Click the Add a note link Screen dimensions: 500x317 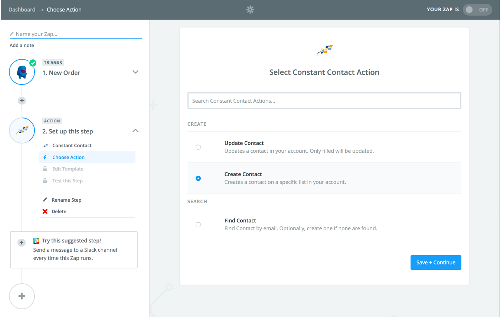22,45
